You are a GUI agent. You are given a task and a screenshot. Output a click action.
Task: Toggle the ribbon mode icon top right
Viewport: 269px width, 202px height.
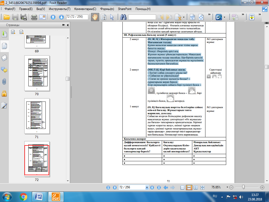click(265, 9)
